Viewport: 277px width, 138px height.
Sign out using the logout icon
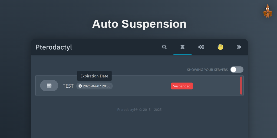pos(239,47)
